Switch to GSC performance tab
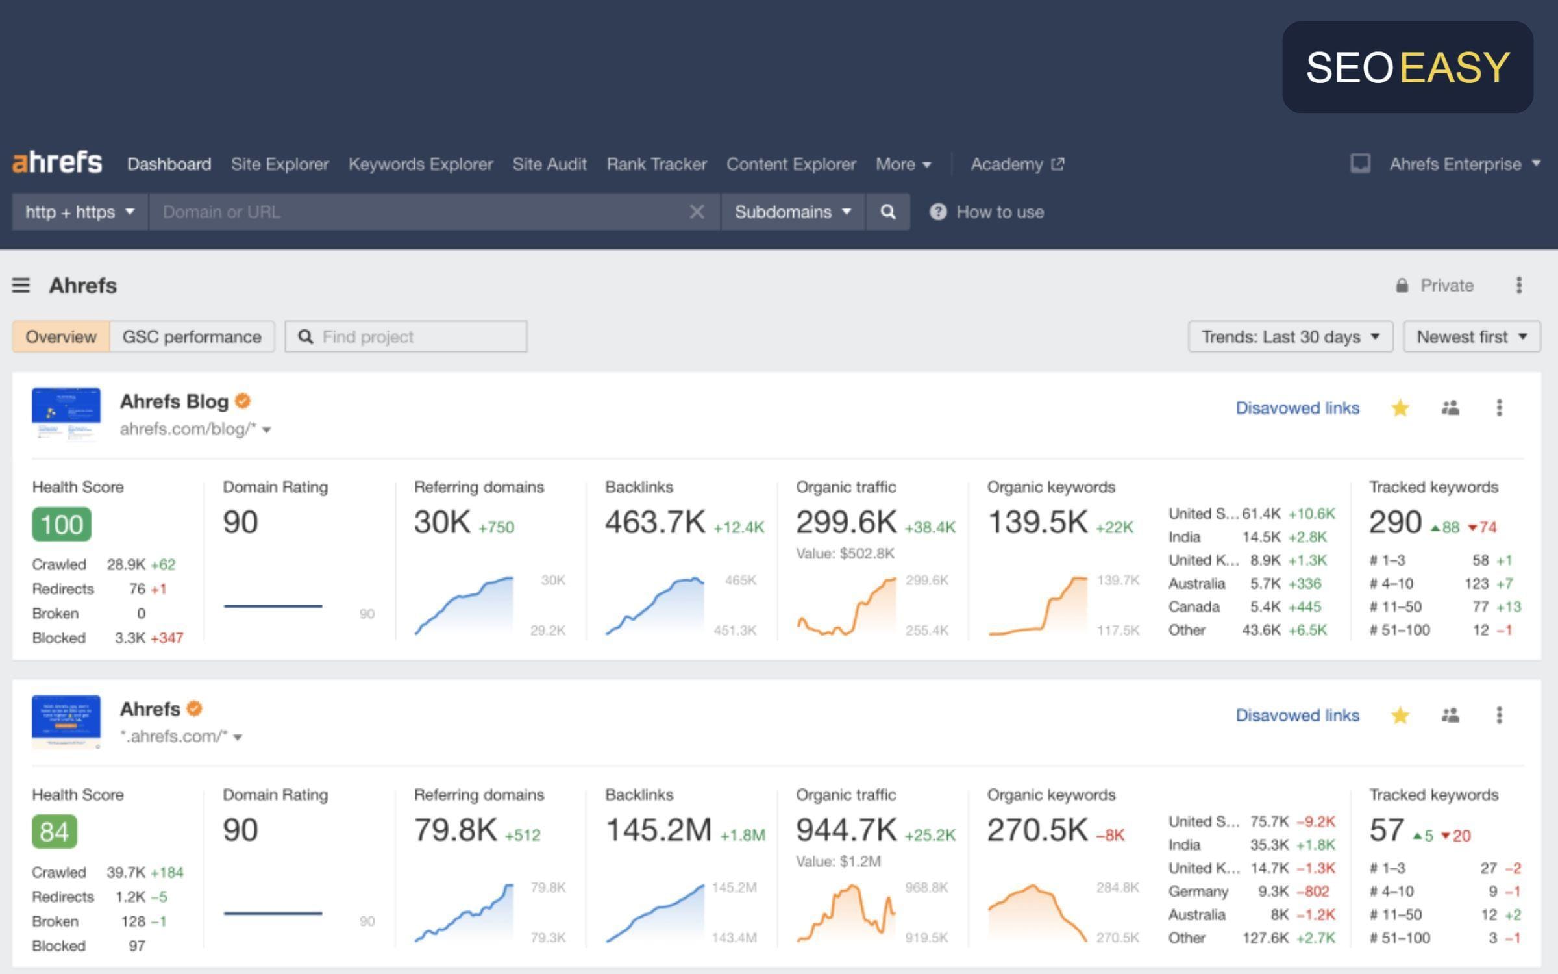Image resolution: width=1558 pixels, height=974 pixels. (x=192, y=336)
